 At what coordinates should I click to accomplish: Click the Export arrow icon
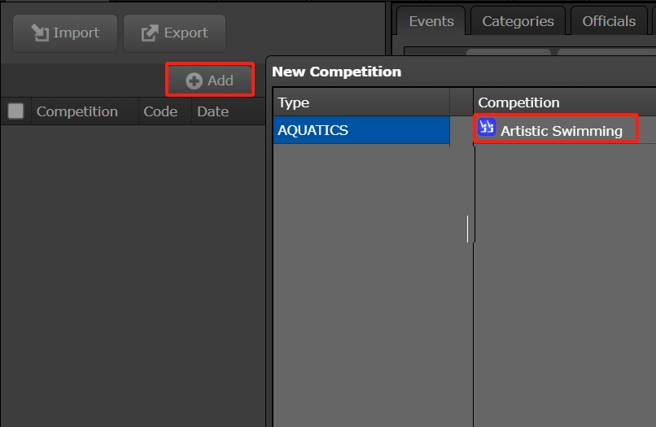[150, 33]
